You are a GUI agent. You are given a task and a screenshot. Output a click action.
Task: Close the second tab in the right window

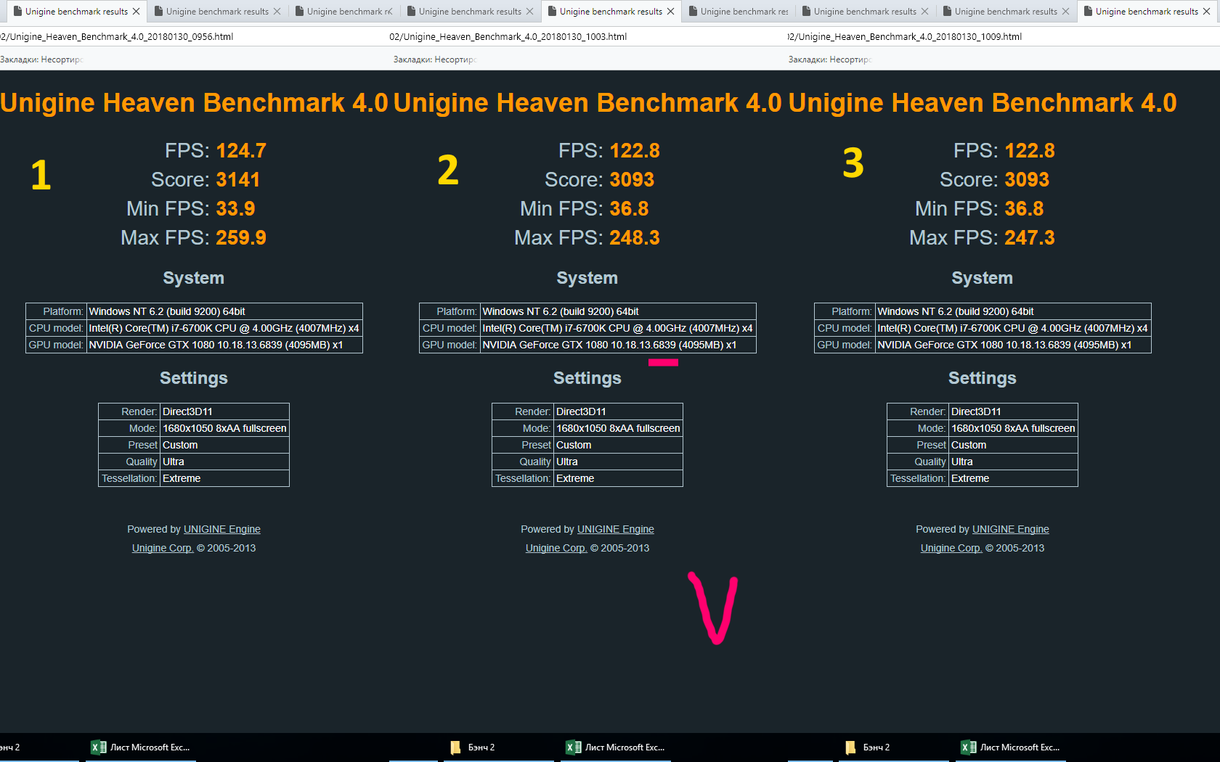click(924, 12)
